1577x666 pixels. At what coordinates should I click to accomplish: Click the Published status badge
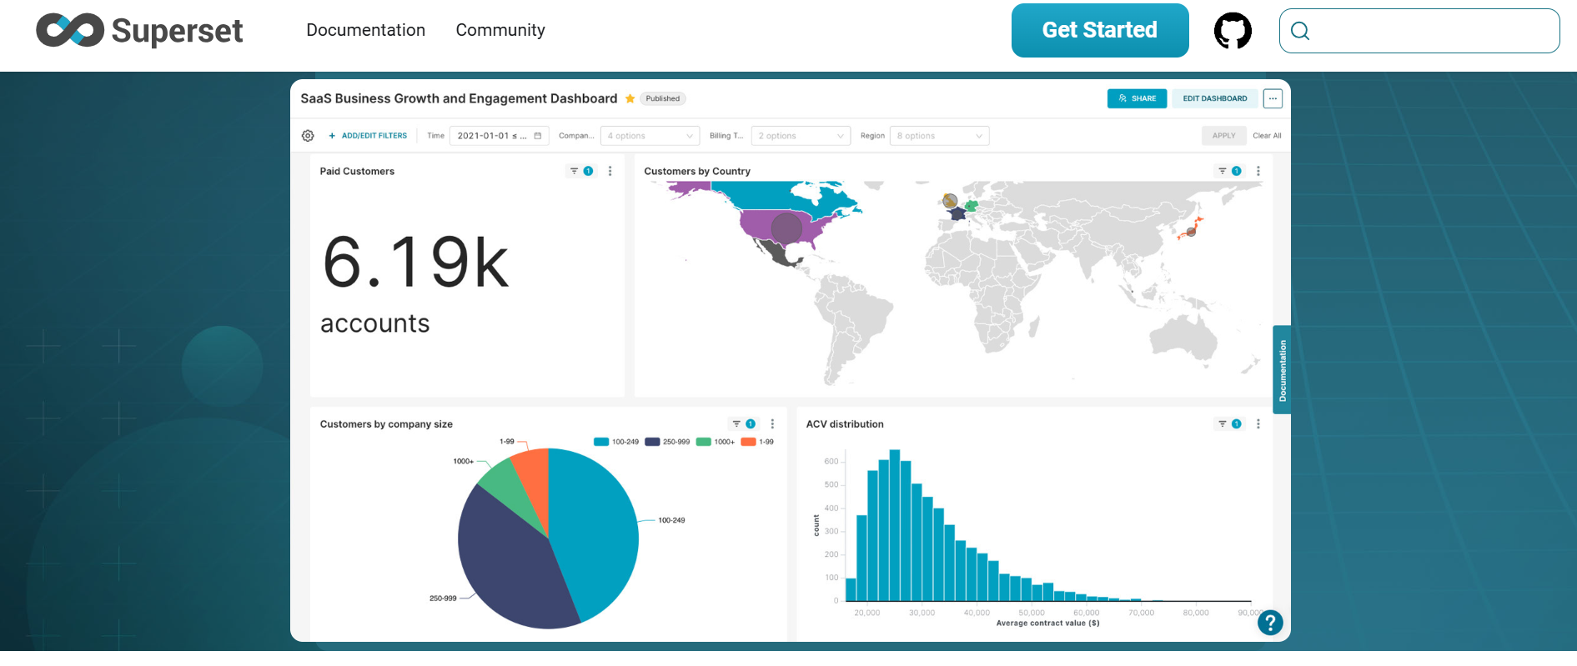(663, 98)
